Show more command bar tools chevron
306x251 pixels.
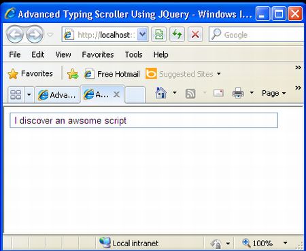pos(298,88)
